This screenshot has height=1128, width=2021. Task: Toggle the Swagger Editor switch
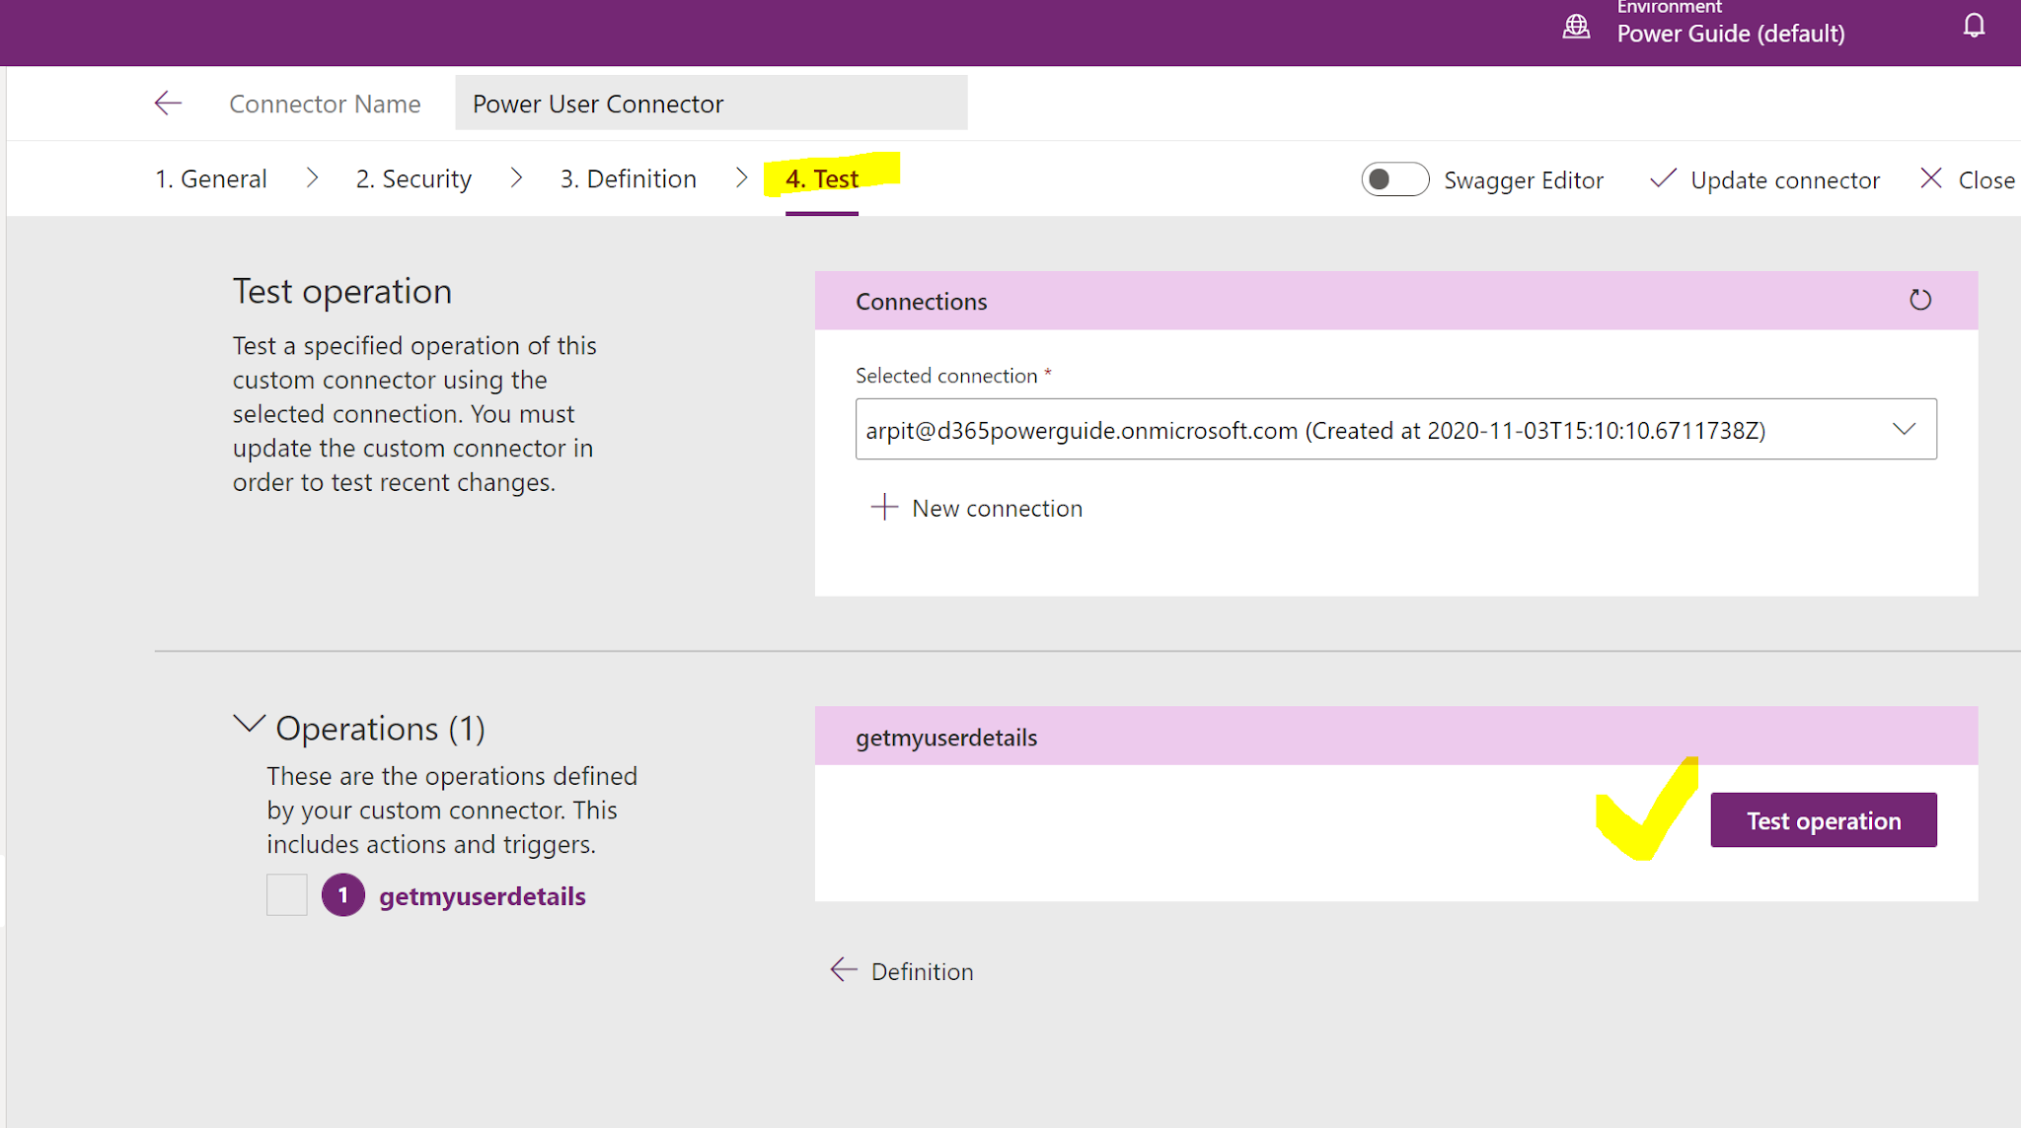pos(1394,179)
